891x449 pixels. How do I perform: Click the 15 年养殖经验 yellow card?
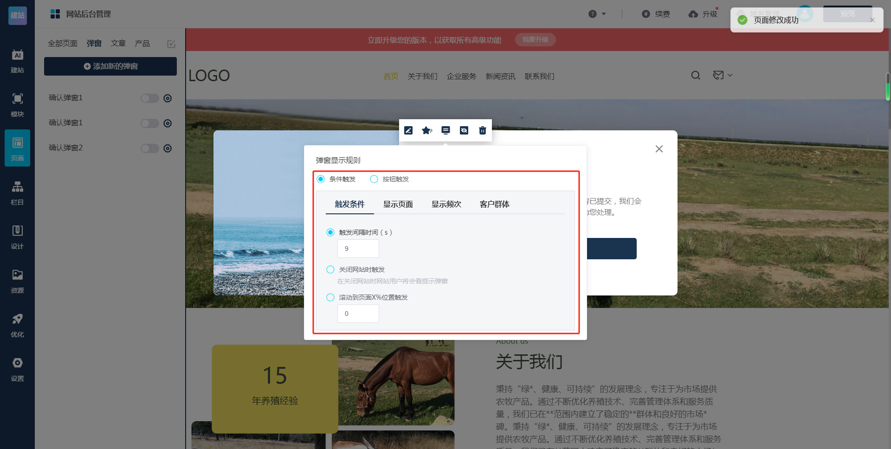275,389
